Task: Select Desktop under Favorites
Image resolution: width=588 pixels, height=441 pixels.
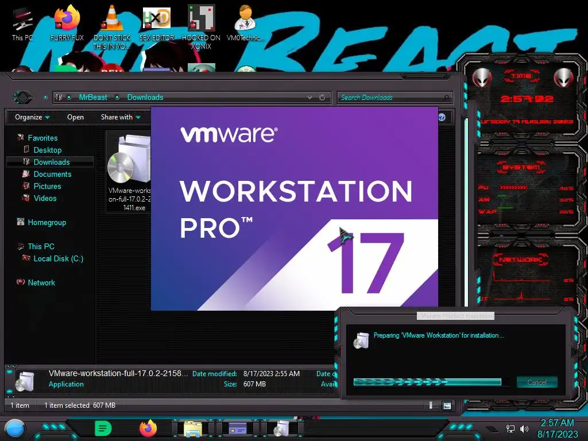Action: pyautogui.click(x=47, y=150)
